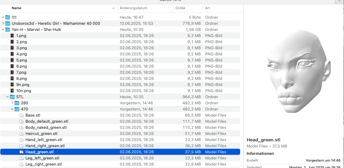
Task: Select the 2.png image thumbnail icon
Action: click(12, 42)
